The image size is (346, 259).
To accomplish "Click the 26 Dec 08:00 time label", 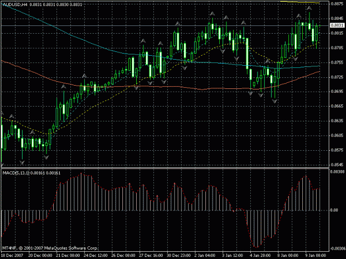I will point(123,256).
